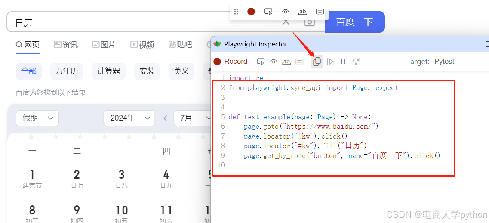
Task: Click assert visibility eye in floating toolbar
Action: click(285, 12)
